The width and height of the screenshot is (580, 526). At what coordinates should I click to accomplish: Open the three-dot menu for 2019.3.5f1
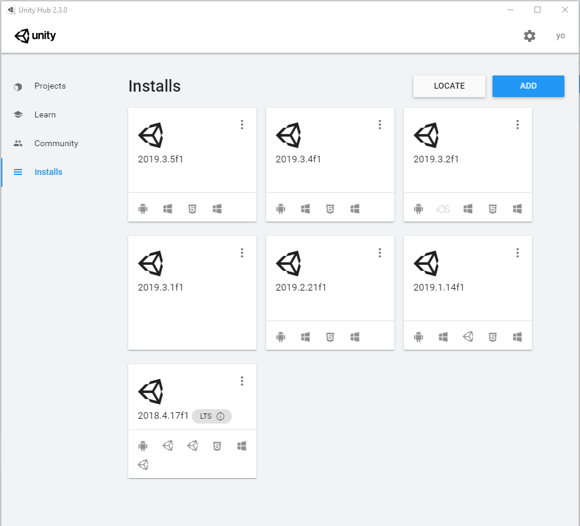tap(242, 125)
